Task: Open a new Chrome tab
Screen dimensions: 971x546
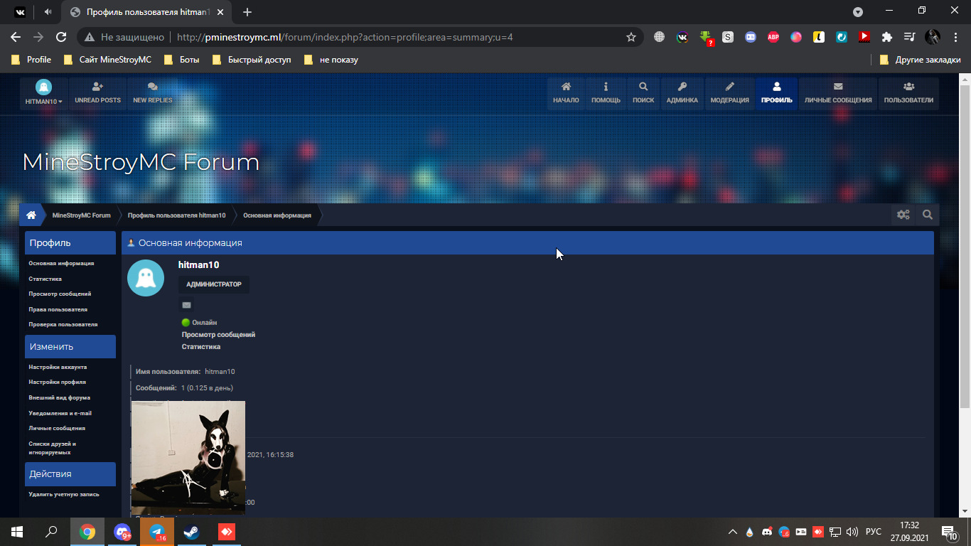Action: tap(247, 12)
